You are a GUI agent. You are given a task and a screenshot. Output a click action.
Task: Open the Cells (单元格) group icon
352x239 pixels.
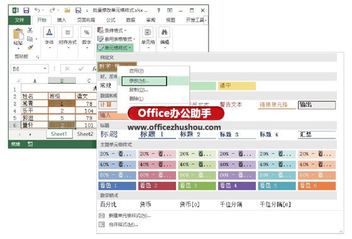pos(148,32)
